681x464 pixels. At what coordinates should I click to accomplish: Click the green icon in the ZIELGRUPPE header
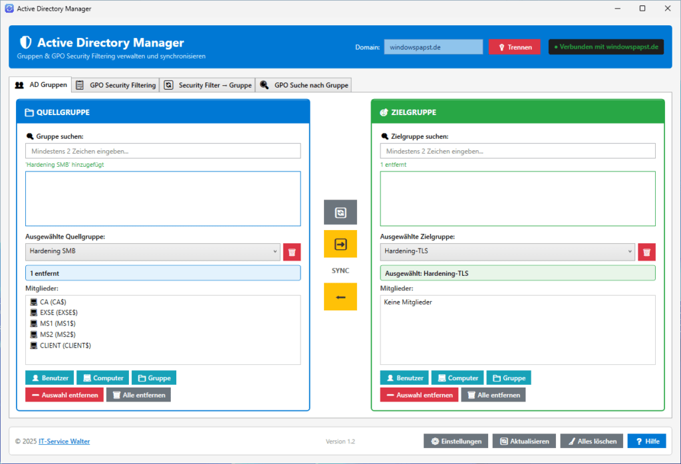(384, 112)
